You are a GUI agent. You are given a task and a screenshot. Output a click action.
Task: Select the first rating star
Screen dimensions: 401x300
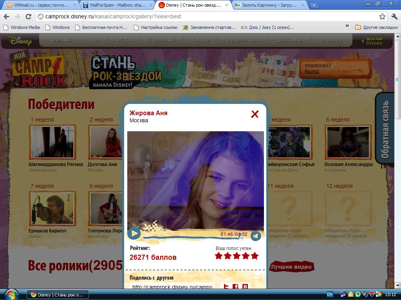pyautogui.click(x=219, y=256)
